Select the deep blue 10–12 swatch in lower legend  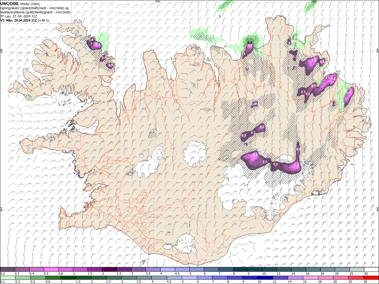pos(265,278)
